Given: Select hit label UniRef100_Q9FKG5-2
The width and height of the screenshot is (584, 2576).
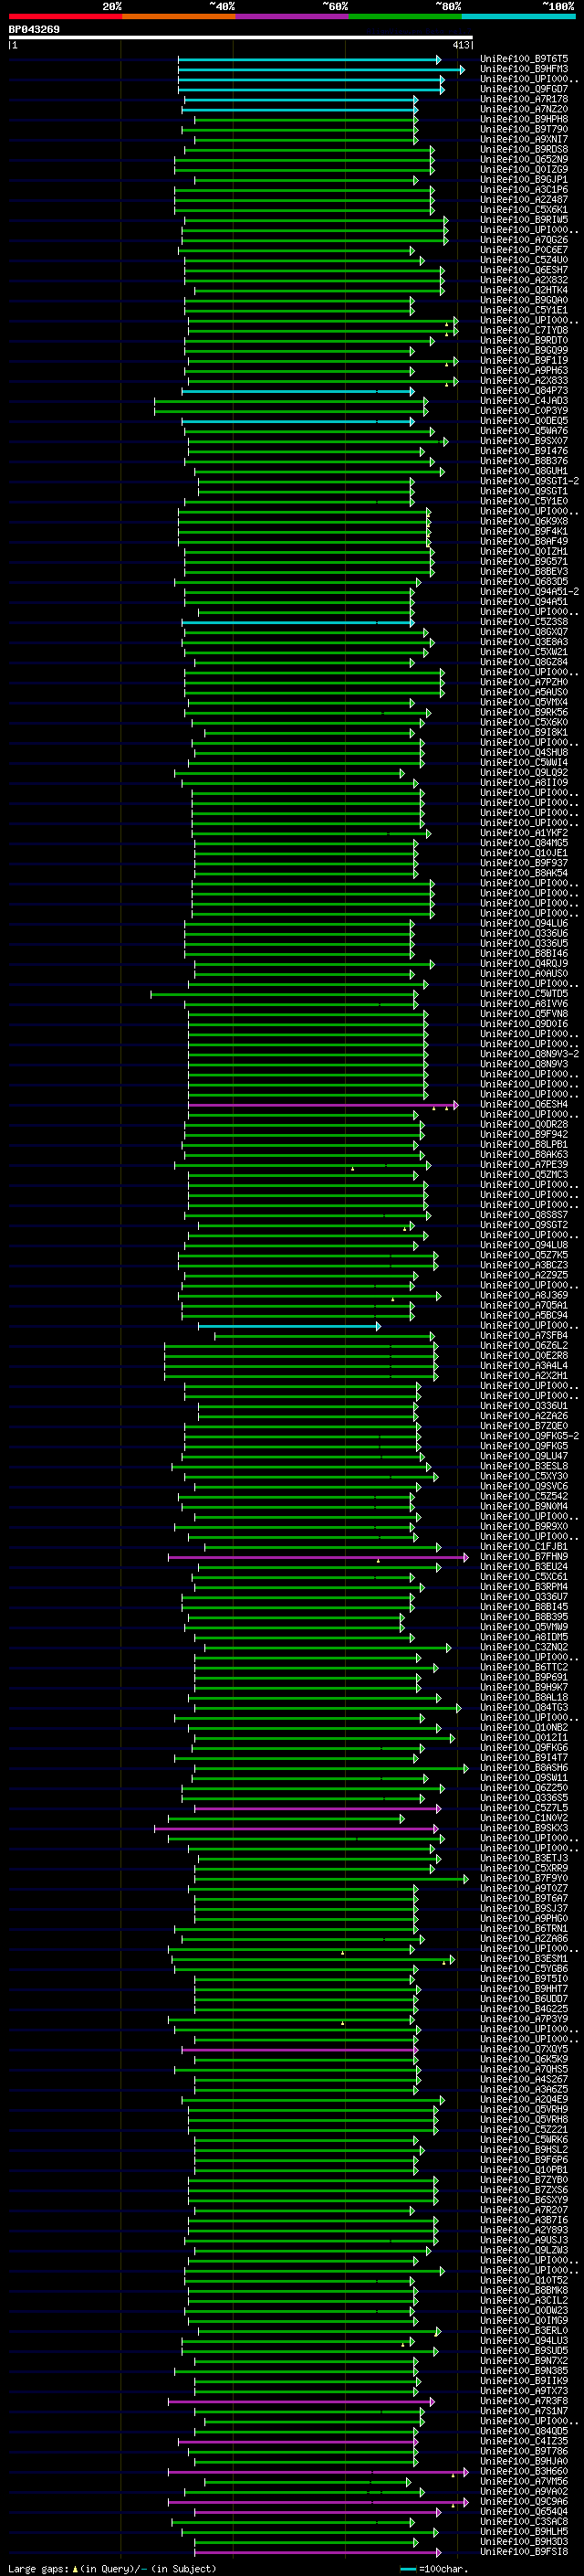Looking at the screenshot, I should pyautogui.click(x=529, y=1436).
